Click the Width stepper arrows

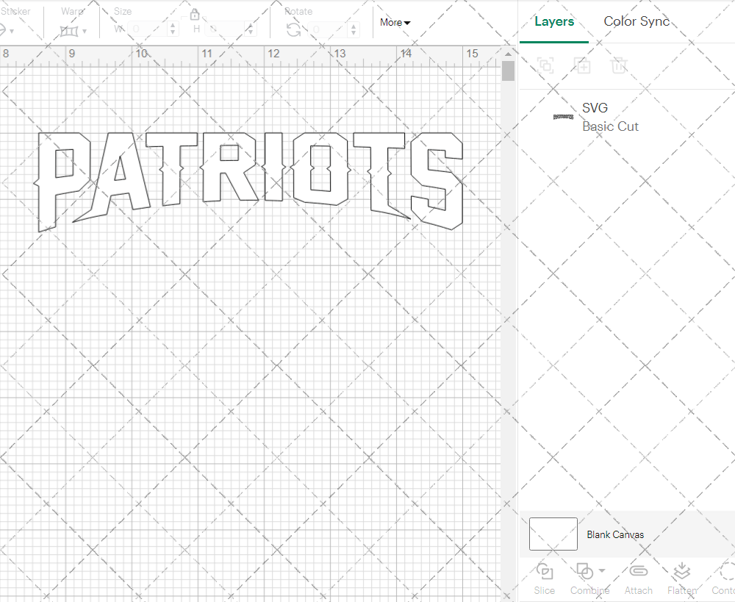coord(173,29)
